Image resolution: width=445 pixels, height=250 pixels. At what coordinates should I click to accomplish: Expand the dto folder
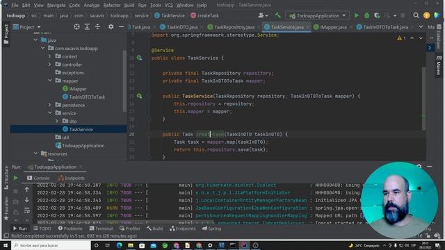(x=57, y=121)
